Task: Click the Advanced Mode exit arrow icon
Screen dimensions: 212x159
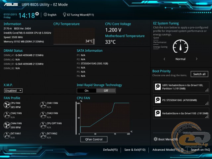Action: click(x=182, y=150)
